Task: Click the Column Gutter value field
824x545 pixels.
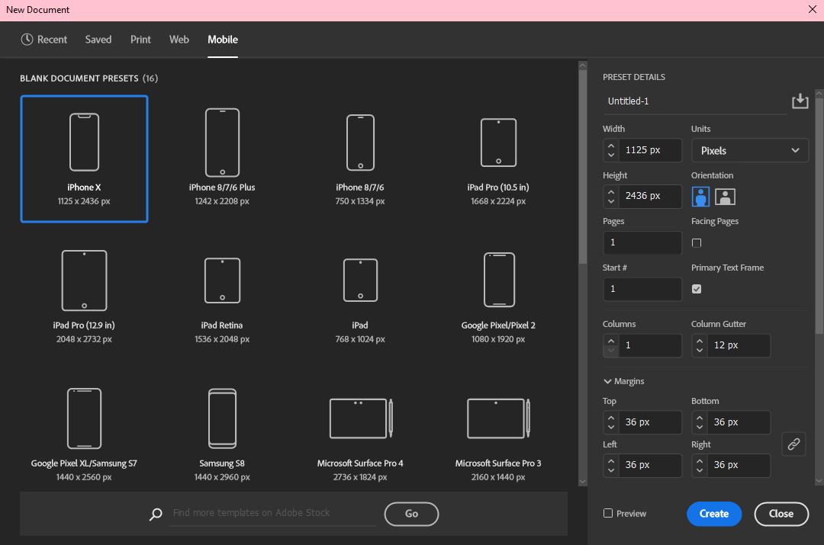Action: [x=739, y=345]
